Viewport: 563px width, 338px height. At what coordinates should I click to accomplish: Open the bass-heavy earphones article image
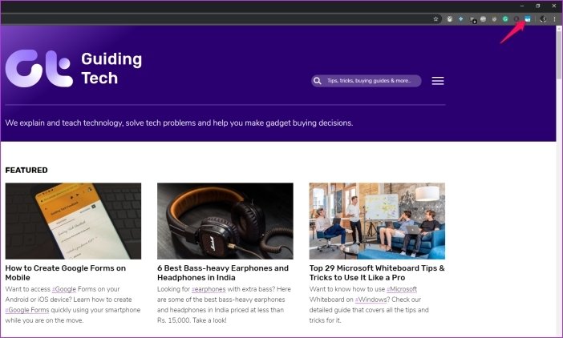(x=225, y=220)
